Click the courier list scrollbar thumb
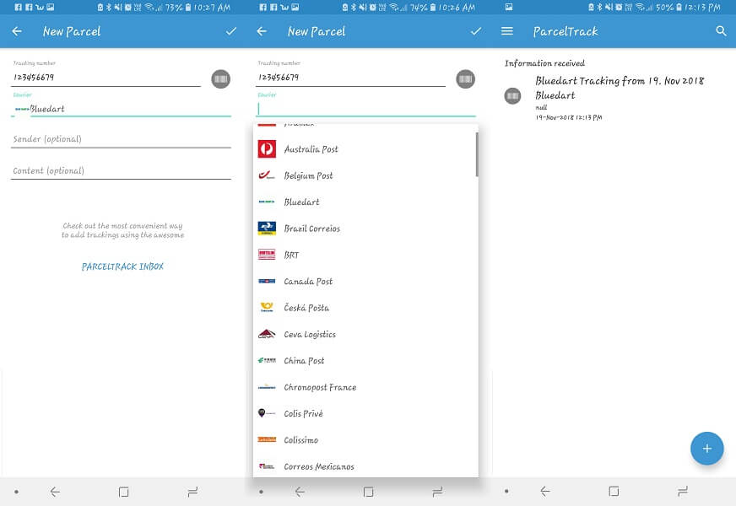 [477, 154]
